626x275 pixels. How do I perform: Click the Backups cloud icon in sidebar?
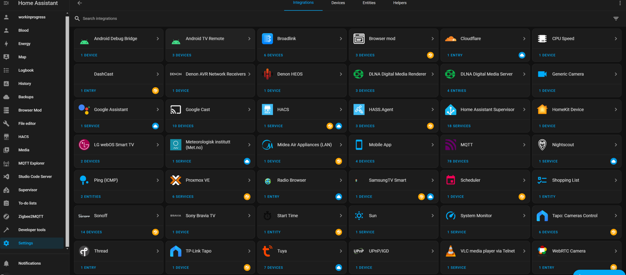click(6, 97)
